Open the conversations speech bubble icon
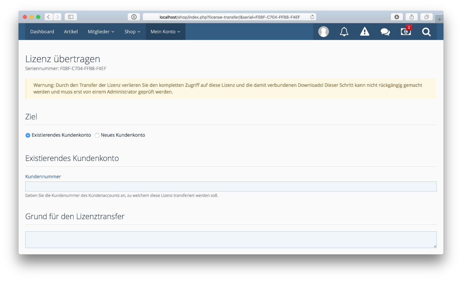 tap(385, 32)
